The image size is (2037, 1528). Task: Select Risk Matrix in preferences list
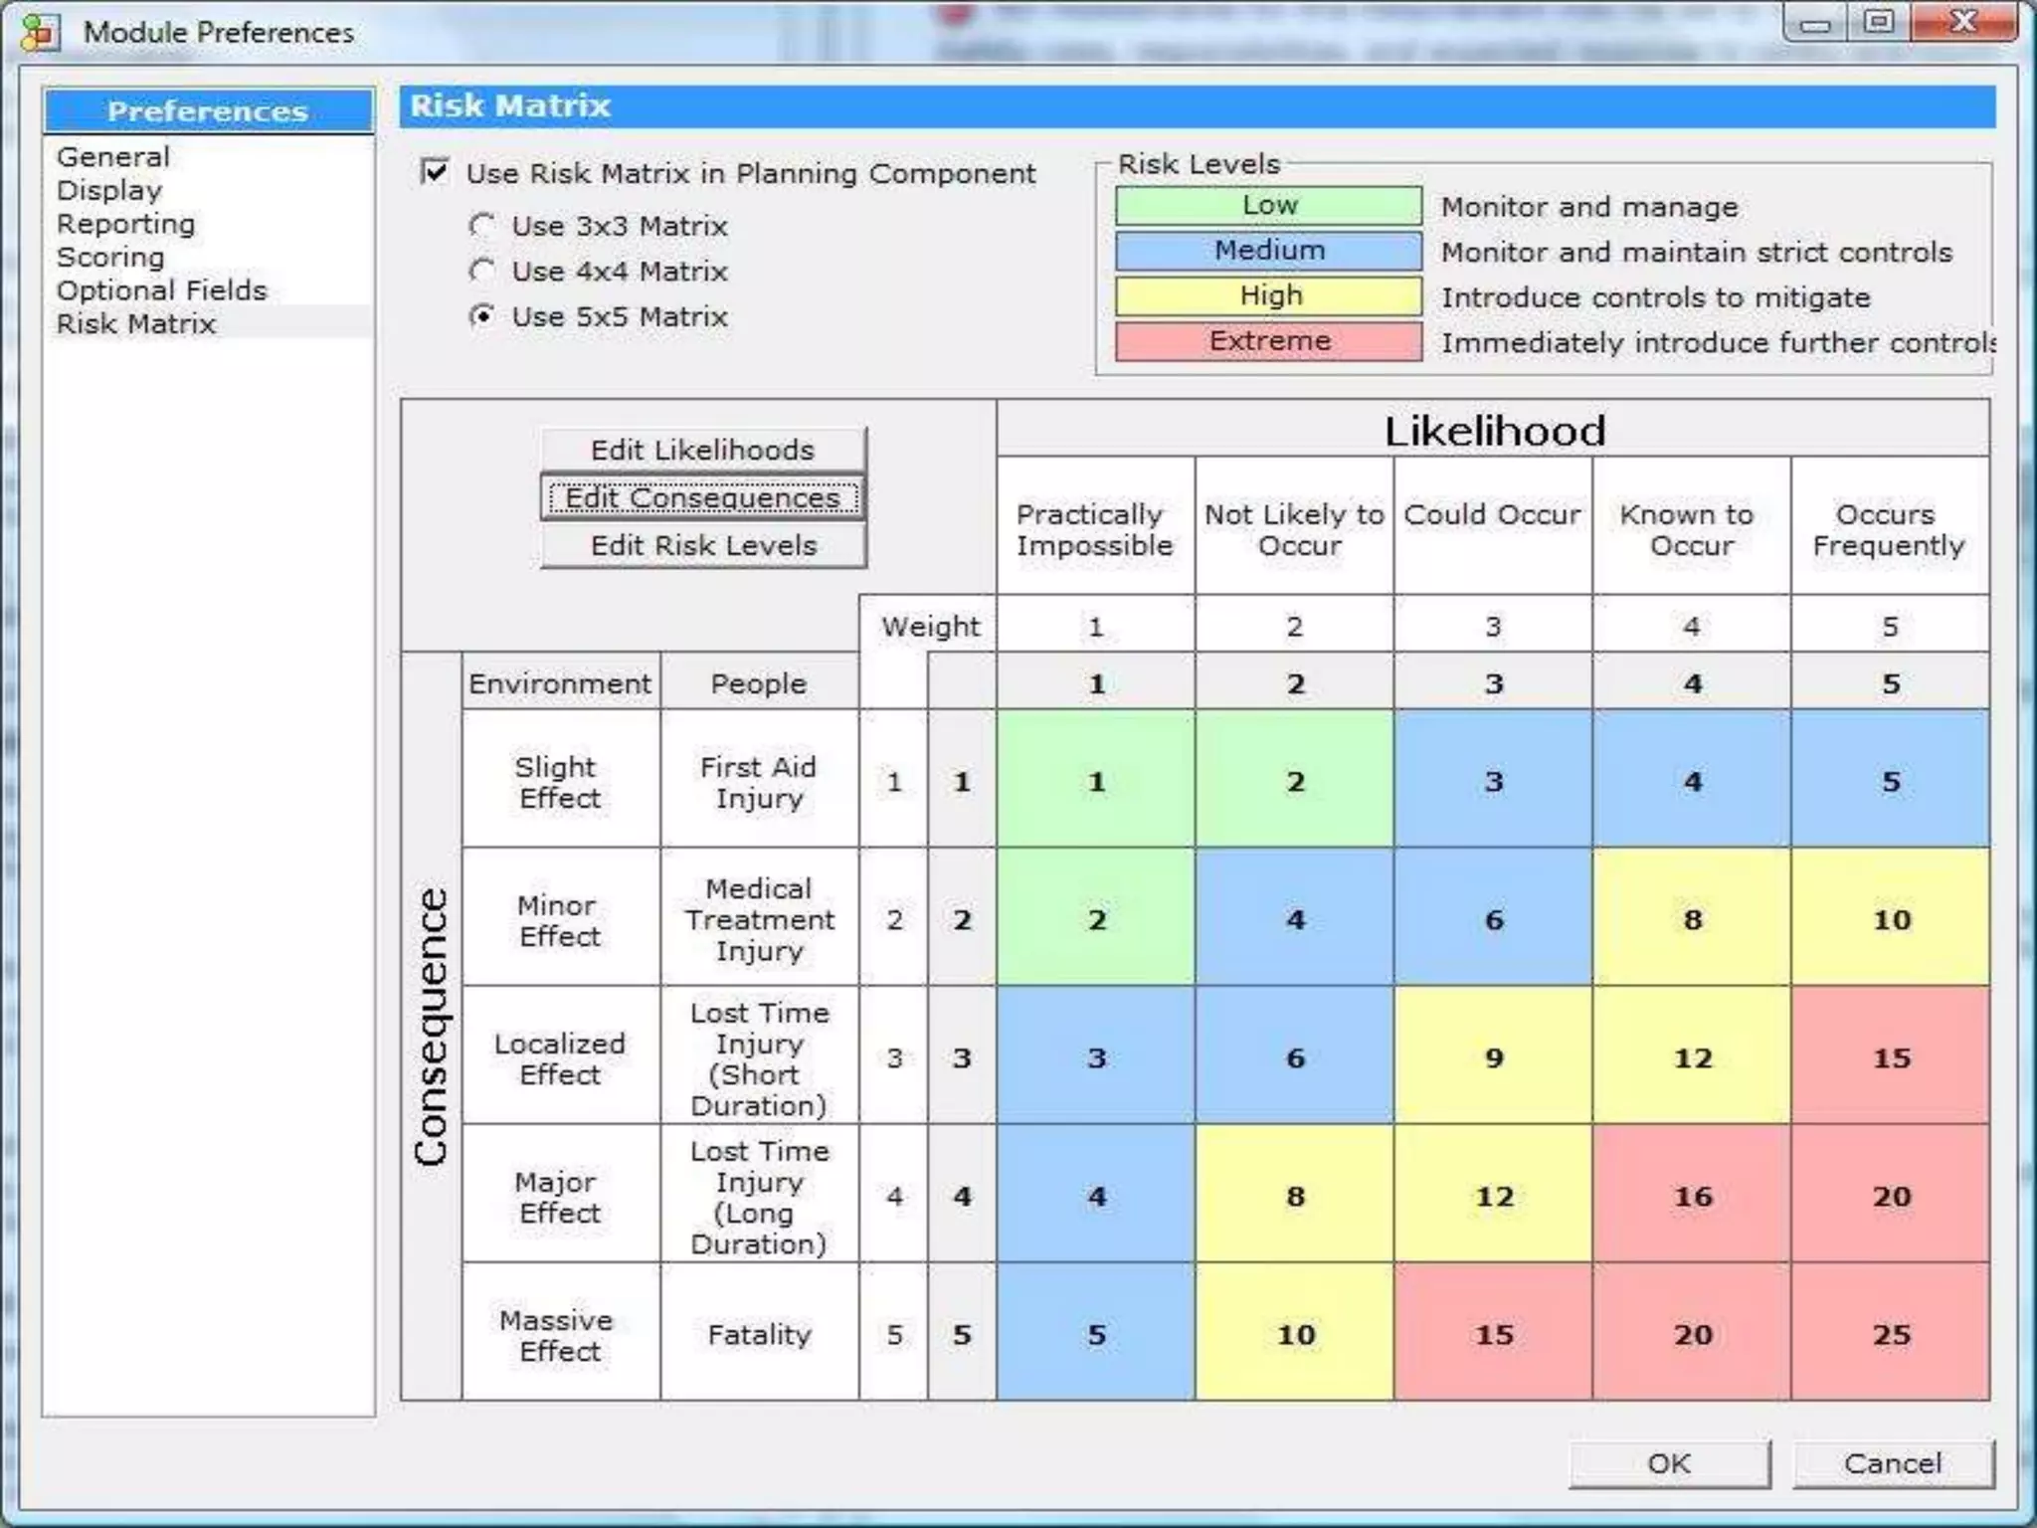click(x=136, y=324)
